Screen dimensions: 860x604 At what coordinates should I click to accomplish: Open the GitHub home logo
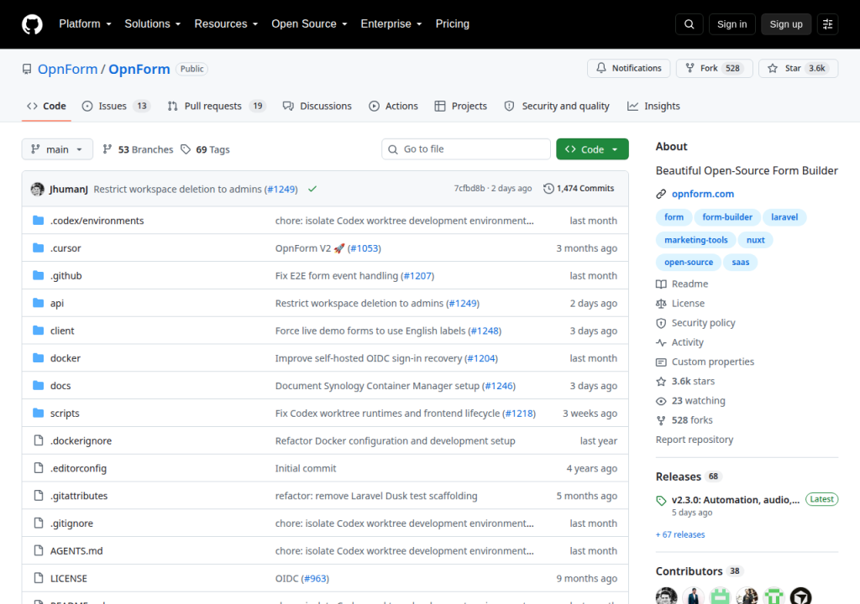[32, 24]
